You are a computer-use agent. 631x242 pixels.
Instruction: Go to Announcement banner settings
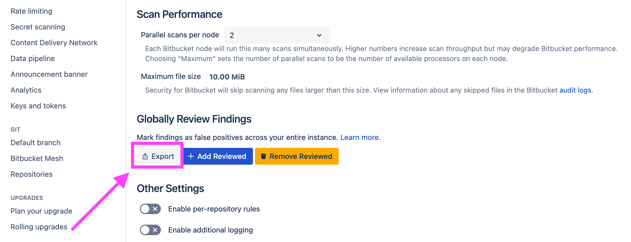tap(49, 74)
